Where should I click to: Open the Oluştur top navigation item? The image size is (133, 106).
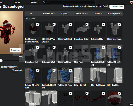click(17, 2)
